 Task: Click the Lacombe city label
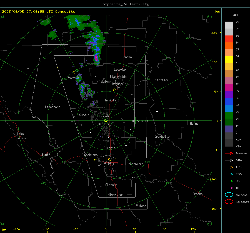[x=120, y=70]
